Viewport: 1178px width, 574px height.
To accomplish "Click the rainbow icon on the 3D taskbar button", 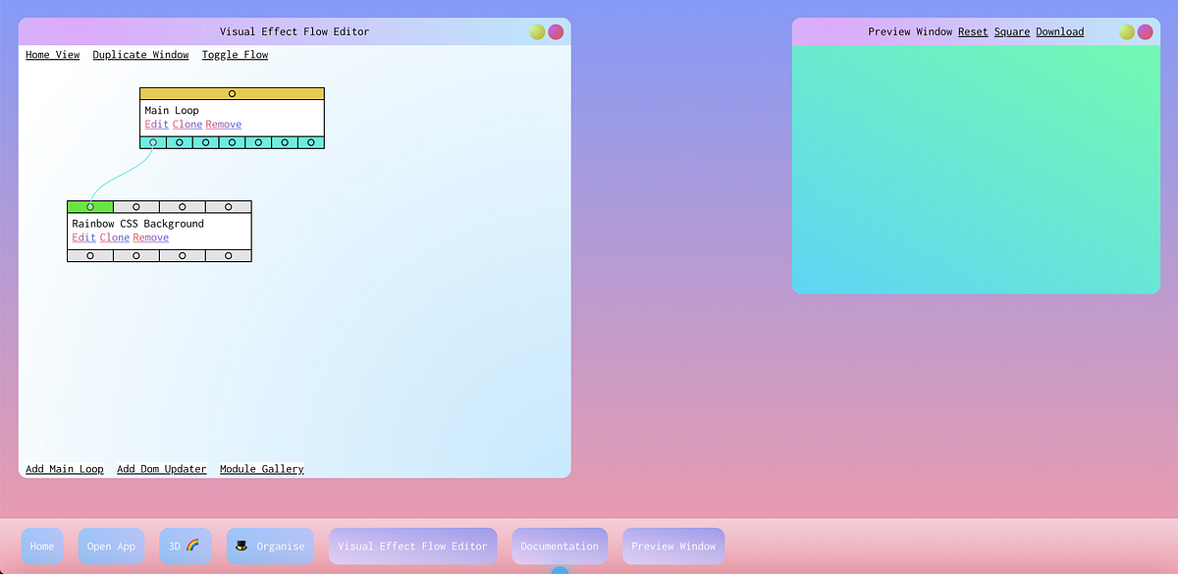I will click(192, 546).
